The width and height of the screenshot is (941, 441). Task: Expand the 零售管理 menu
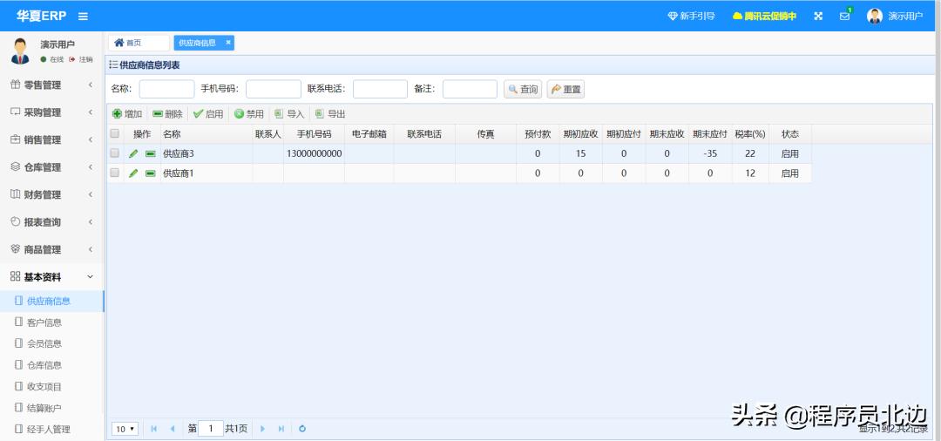51,85
